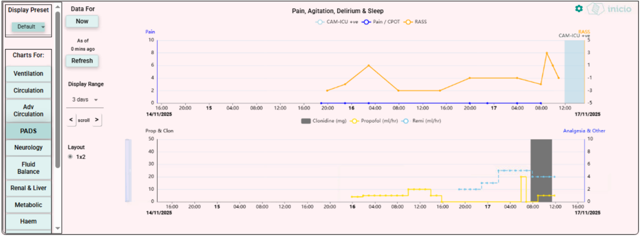The image size is (641, 237).
Task: Hide the RASS legend series
Action: point(415,22)
